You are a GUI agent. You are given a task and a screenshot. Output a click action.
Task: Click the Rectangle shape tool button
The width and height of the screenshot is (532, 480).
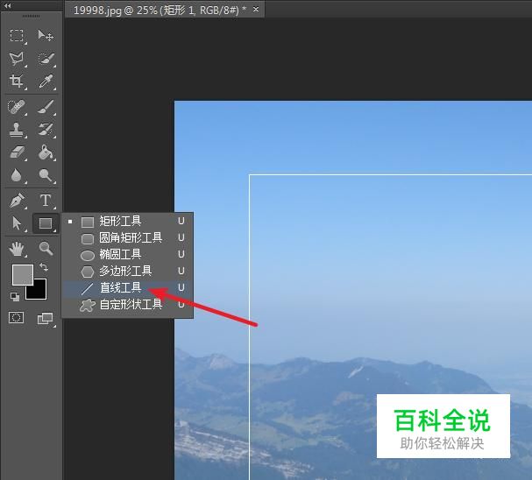pyautogui.click(x=46, y=223)
